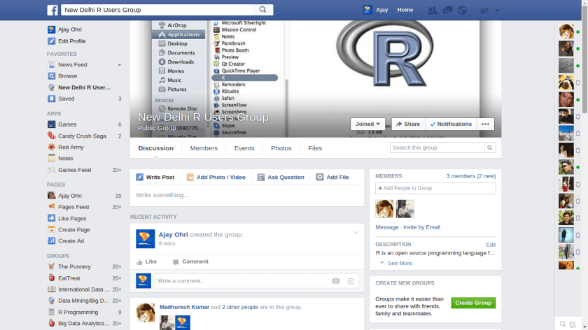The height and width of the screenshot is (330, 588).
Task: Open post options chevron on Ajay's post
Action: click(x=356, y=233)
